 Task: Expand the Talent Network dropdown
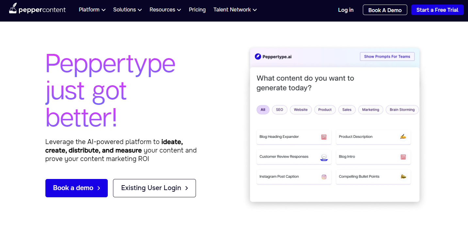click(235, 10)
